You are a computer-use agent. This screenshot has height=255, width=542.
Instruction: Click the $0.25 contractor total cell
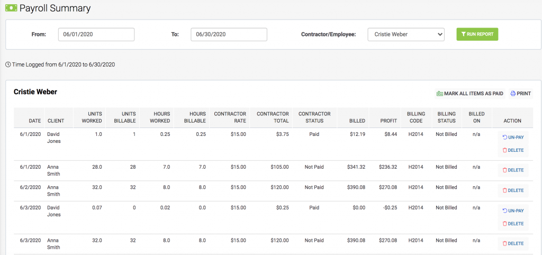coord(283,208)
